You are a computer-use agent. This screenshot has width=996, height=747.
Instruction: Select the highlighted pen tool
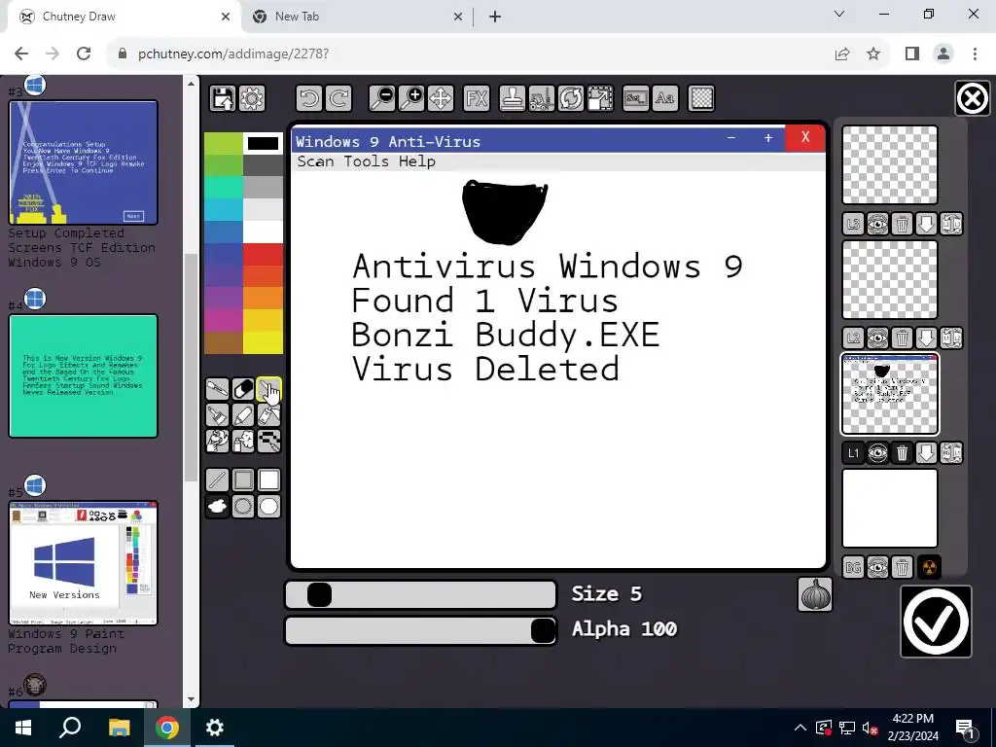268,389
